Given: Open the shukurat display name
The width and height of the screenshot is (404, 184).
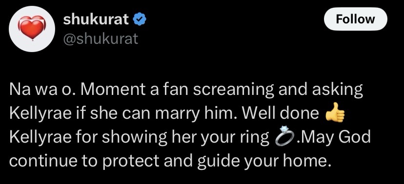Looking at the screenshot, I should 96,19.
